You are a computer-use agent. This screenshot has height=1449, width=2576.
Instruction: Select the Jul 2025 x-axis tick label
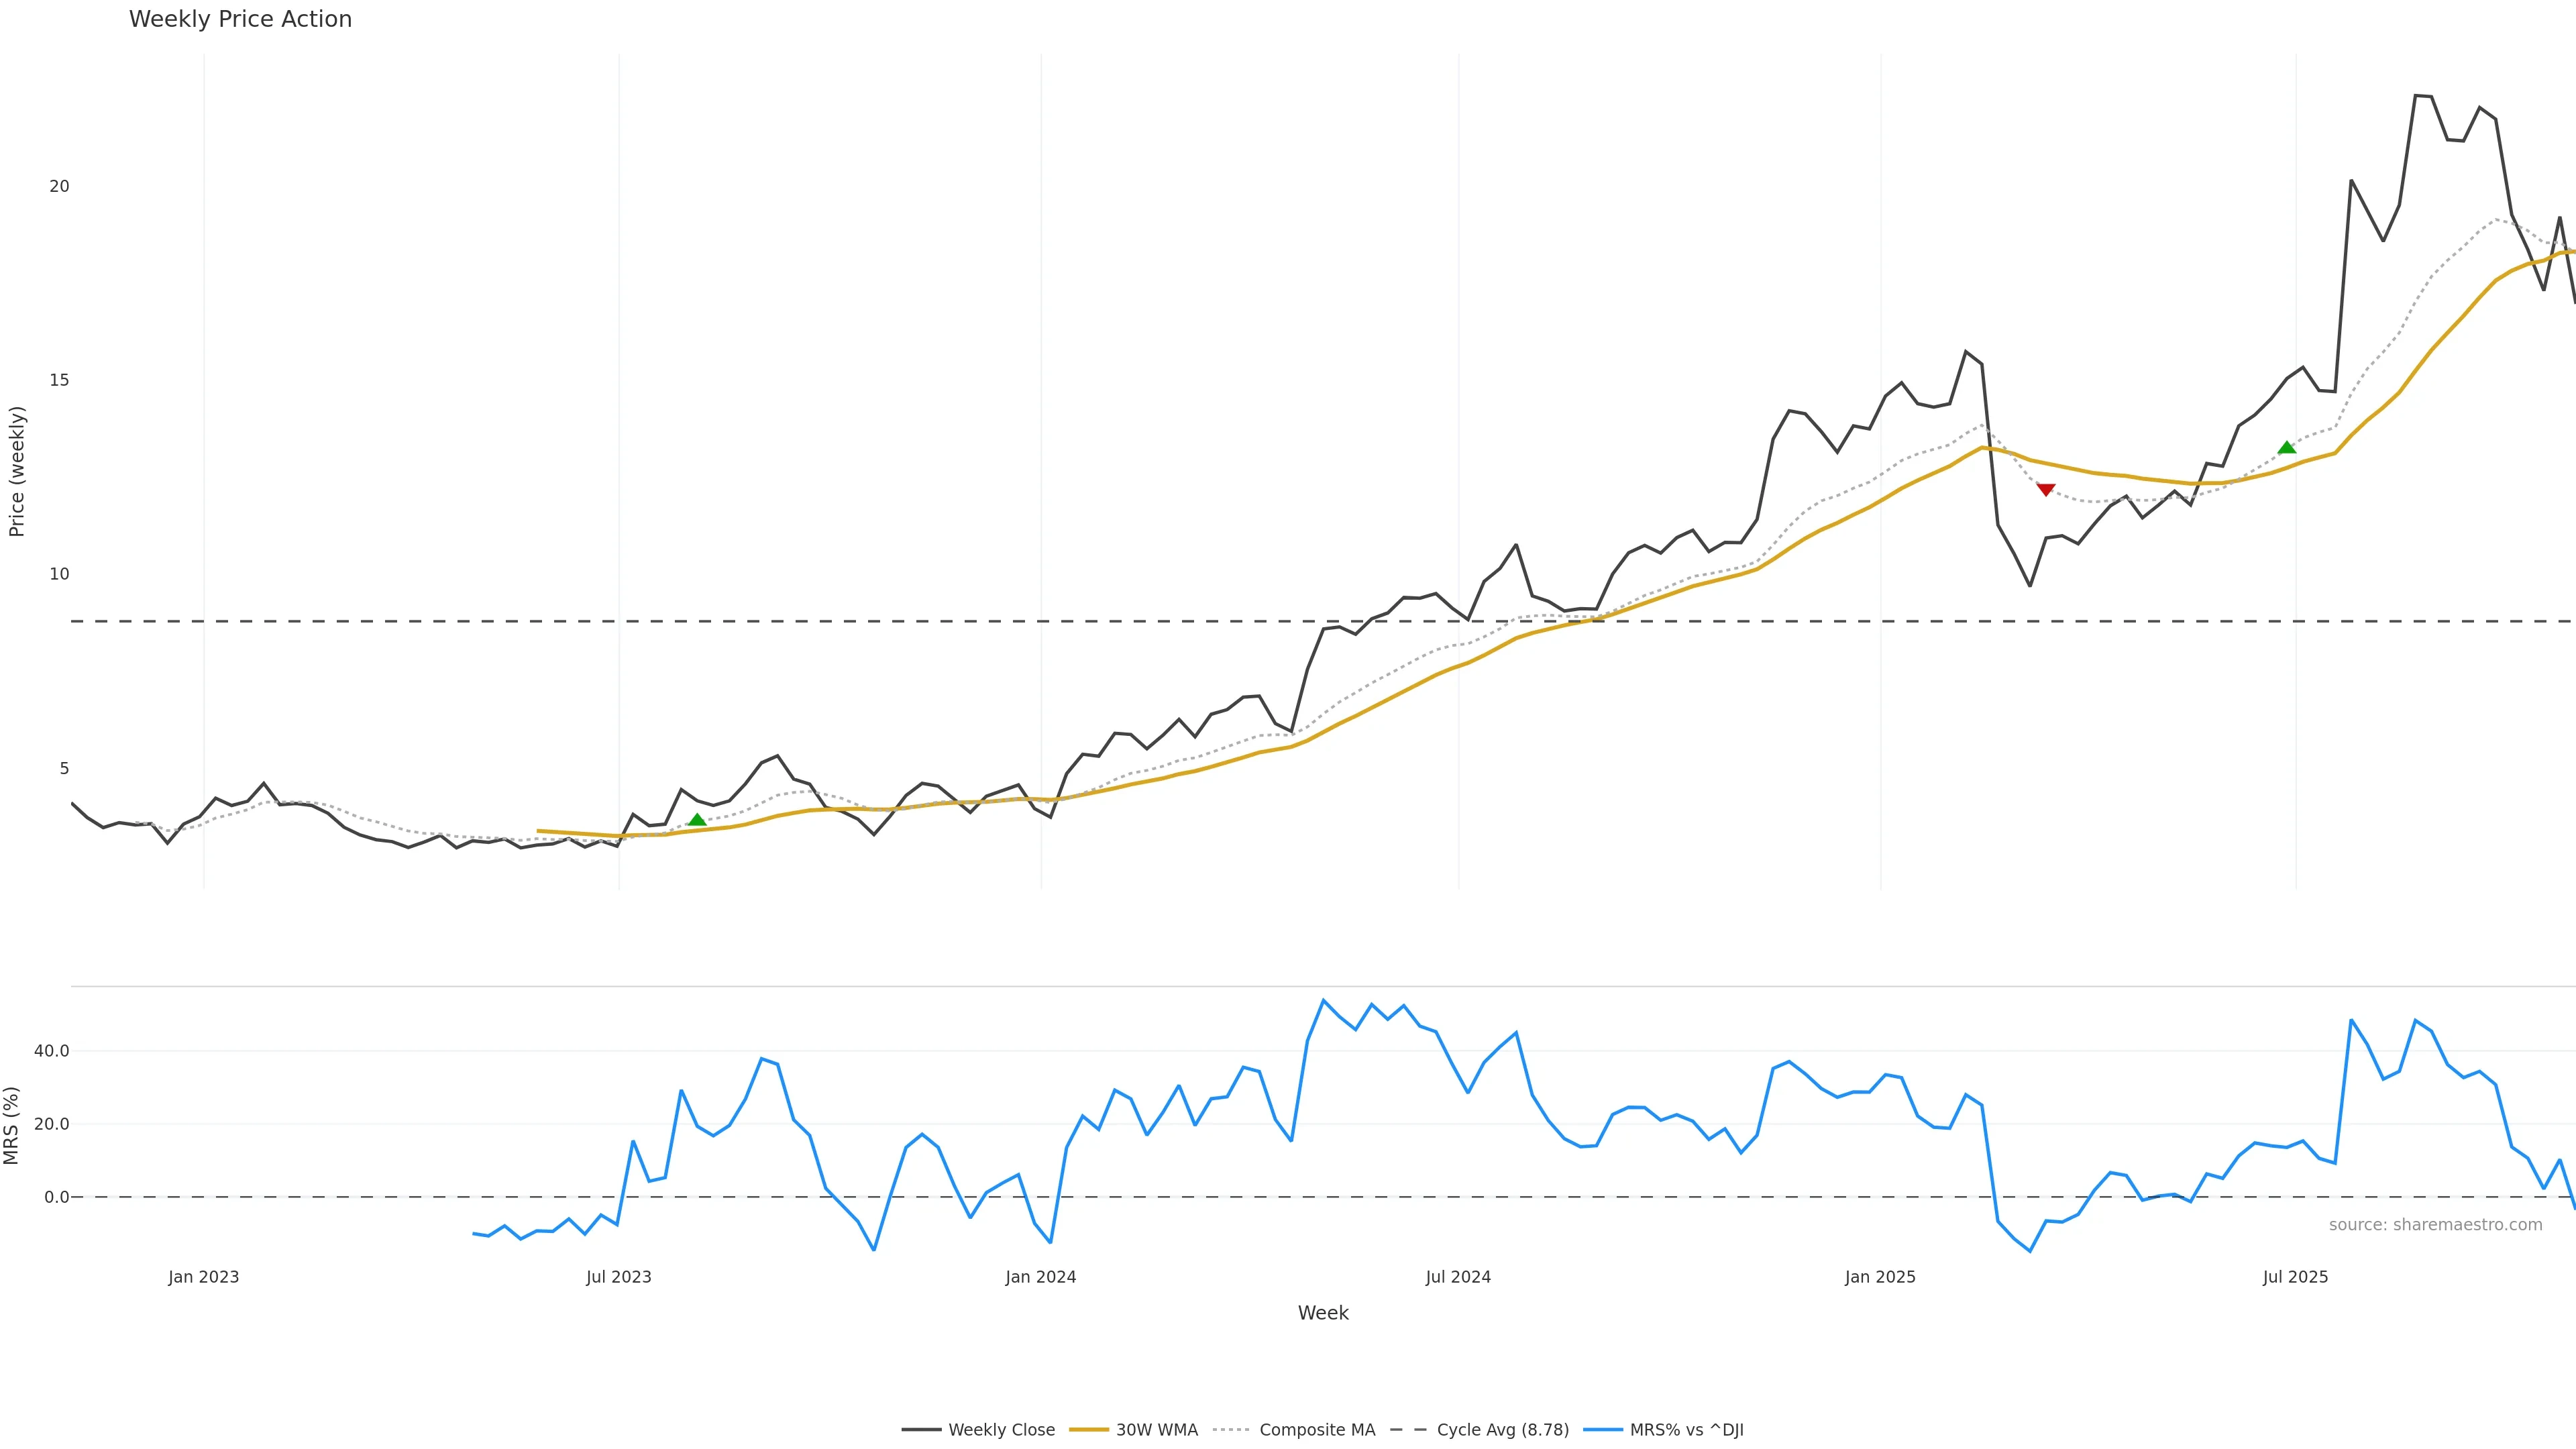click(x=2295, y=1277)
